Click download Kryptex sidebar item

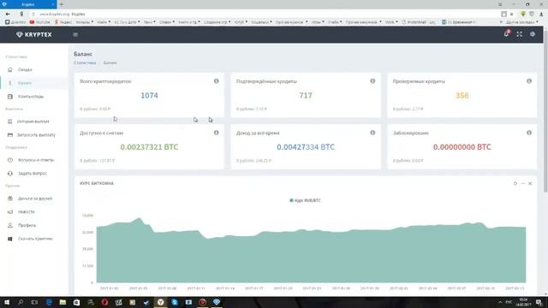click(x=34, y=239)
